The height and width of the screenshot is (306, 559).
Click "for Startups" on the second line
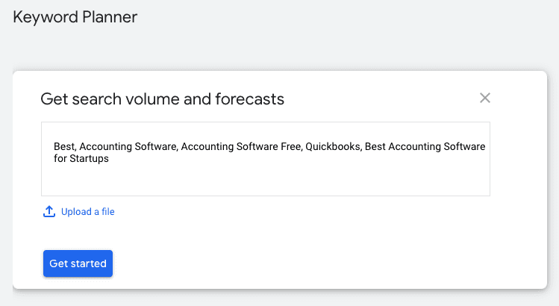coord(81,159)
